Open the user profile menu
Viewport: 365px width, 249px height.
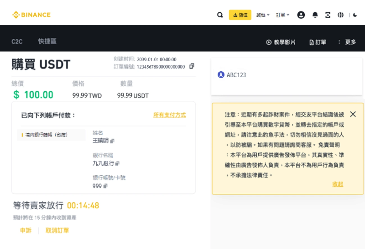tap(301, 15)
